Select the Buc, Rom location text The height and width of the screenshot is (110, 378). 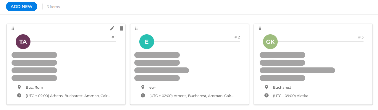pos(34,88)
